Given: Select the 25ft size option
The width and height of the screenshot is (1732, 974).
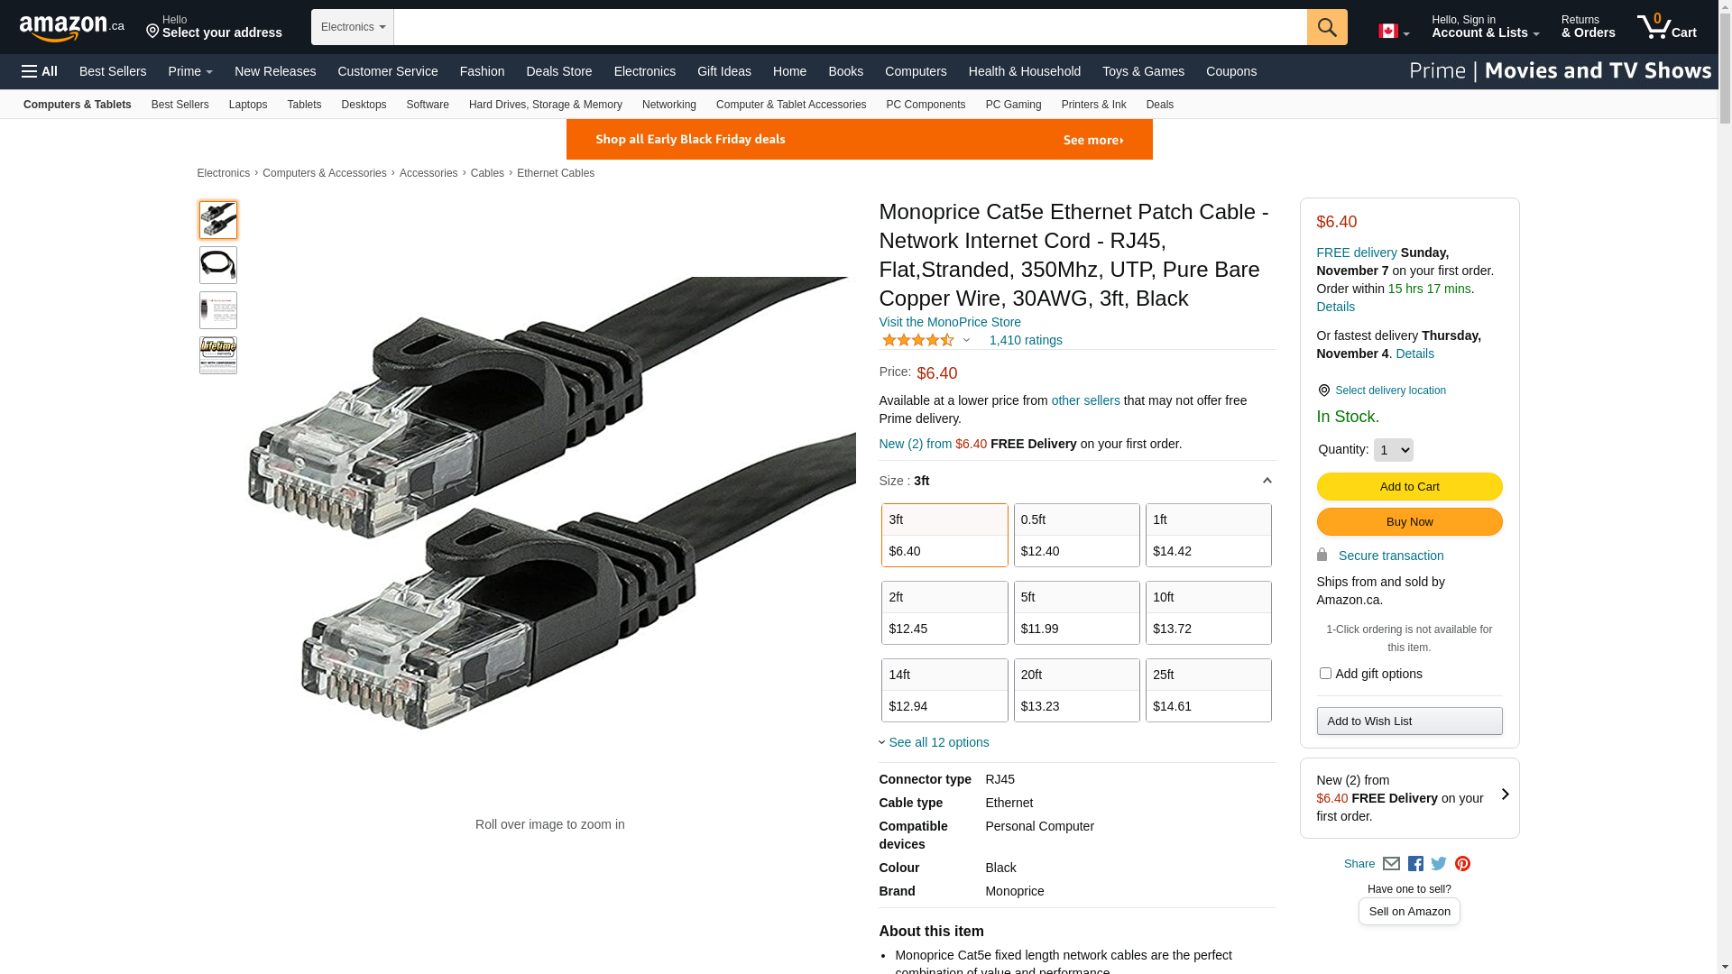Looking at the screenshot, I should [1208, 690].
